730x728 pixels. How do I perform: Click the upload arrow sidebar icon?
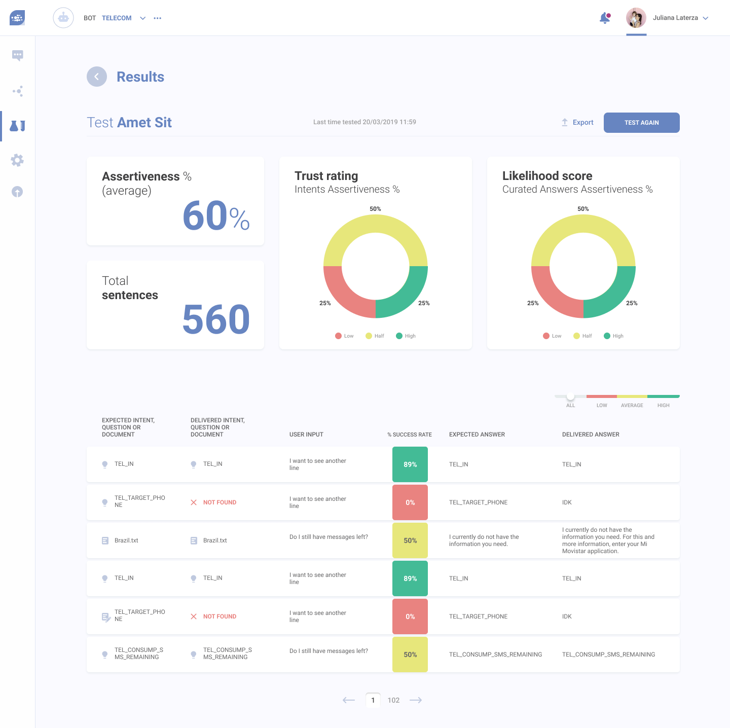[17, 192]
